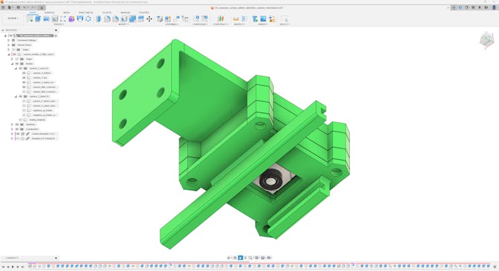Image resolution: width=499 pixels, height=271 pixels.
Task: Toggle visibility of camera_3_top body
Action: coord(24,78)
